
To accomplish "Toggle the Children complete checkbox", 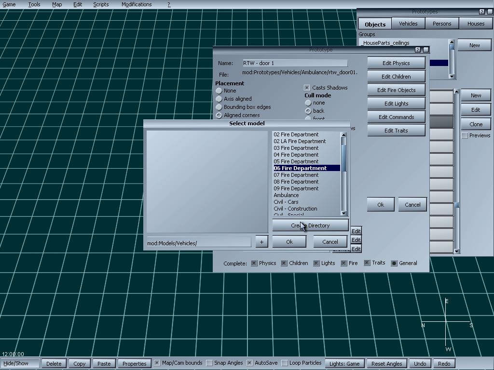I will (284, 263).
